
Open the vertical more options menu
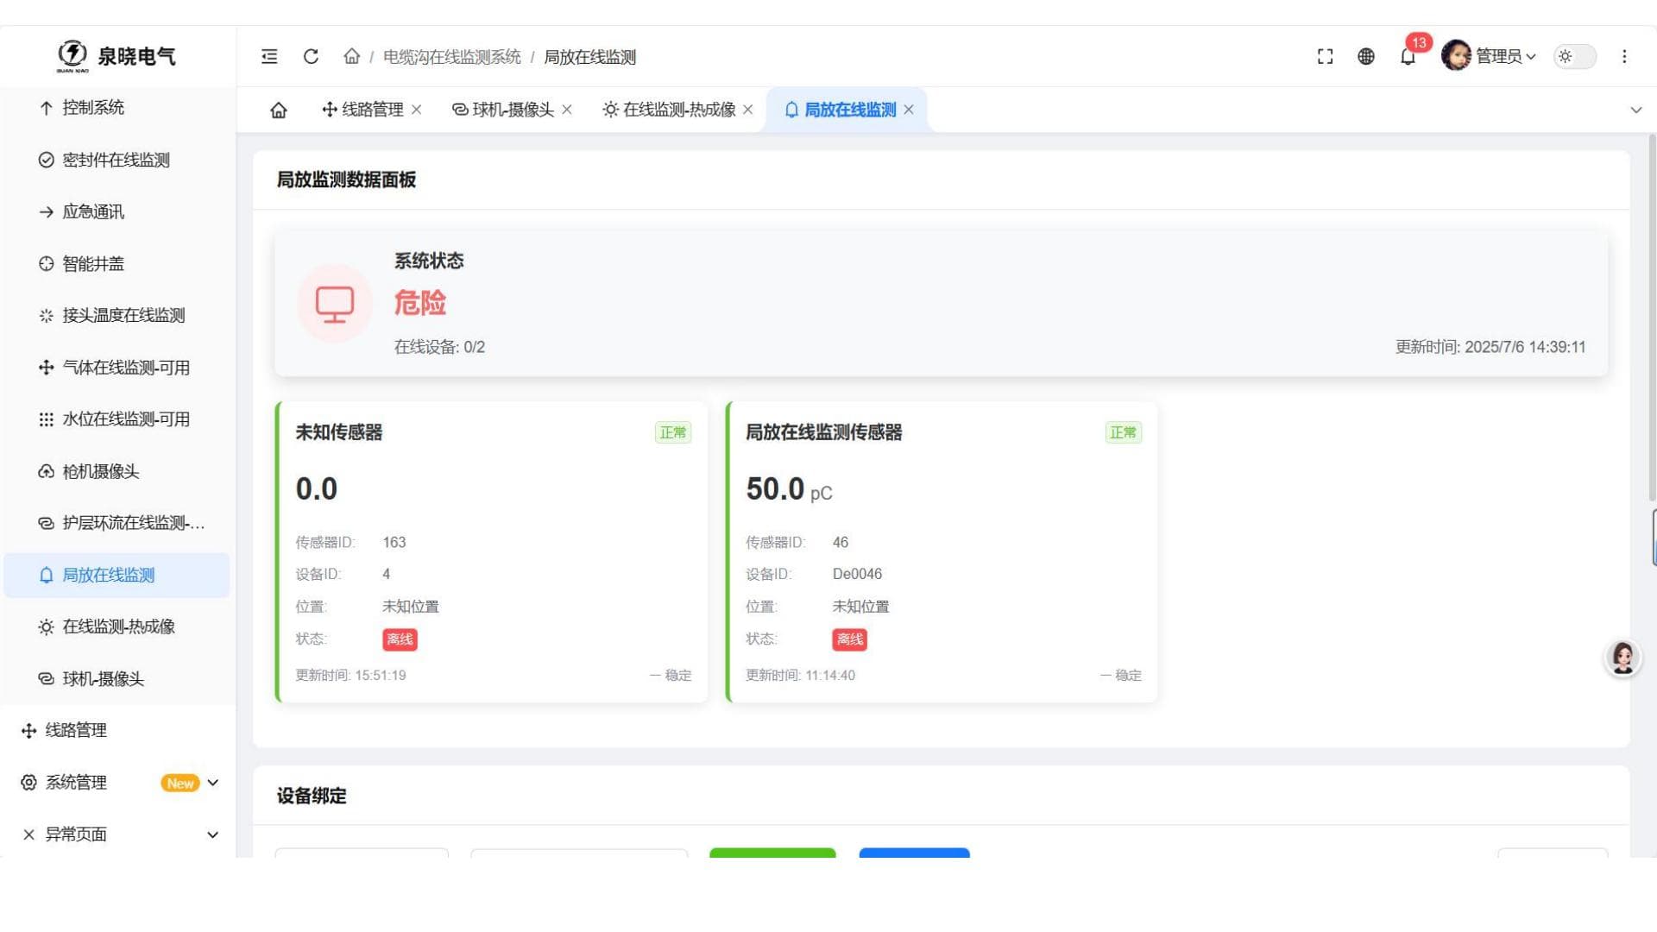pyautogui.click(x=1624, y=57)
